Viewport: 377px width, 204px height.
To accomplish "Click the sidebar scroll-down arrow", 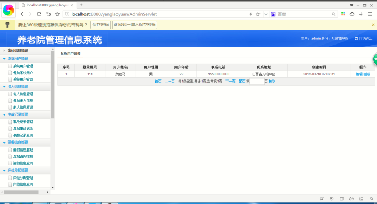I will (53, 188).
